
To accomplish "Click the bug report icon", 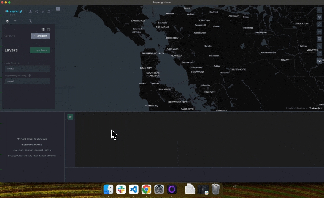I will (x=31, y=12).
